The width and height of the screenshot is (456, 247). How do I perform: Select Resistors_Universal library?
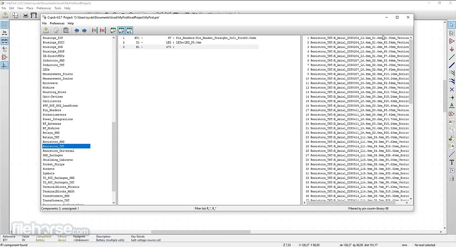(58, 151)
